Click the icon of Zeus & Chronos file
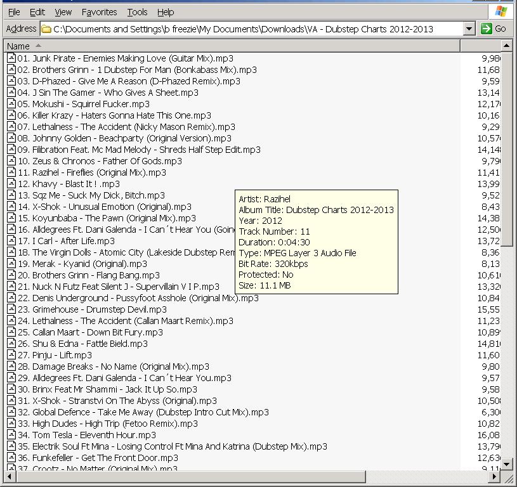517x487 pixels. click(x=11, y=161)
